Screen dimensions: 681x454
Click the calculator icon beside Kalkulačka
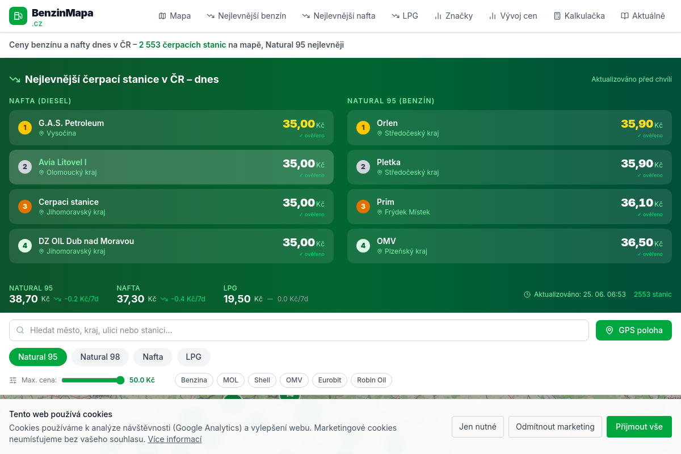[557, 16]
